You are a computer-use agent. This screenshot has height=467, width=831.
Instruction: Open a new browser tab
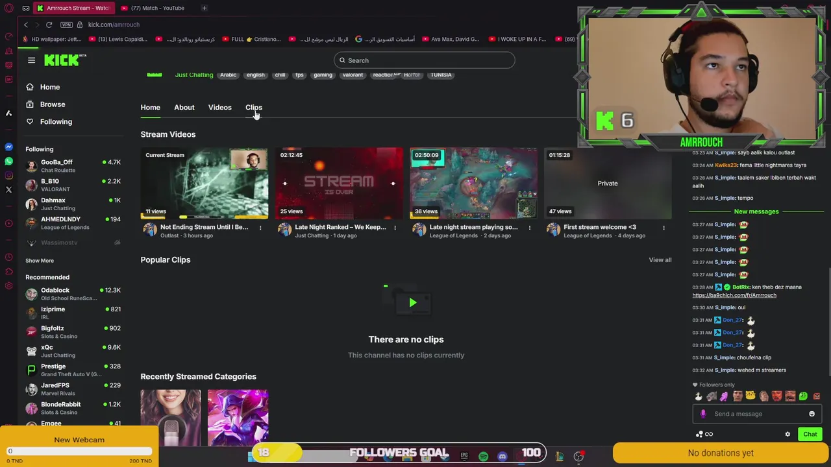point(204,8)
